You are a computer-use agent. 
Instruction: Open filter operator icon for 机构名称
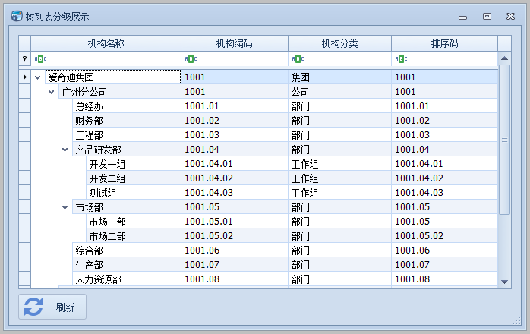(40, 59)
